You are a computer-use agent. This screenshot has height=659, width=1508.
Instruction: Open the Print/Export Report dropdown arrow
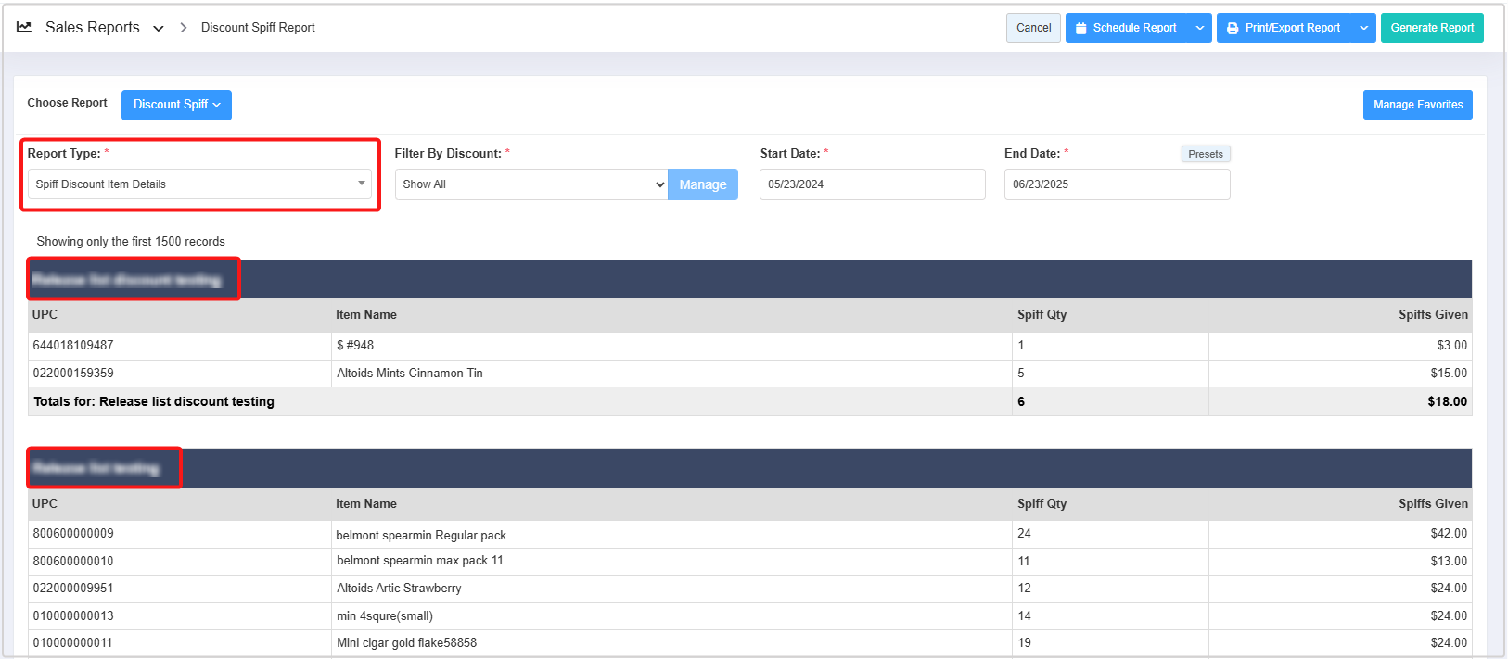coord(1363,28)
